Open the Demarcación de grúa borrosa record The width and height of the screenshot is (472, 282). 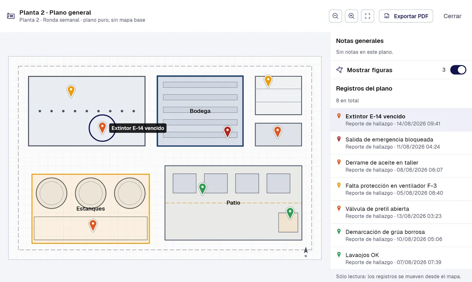click(x=401, y=235)
